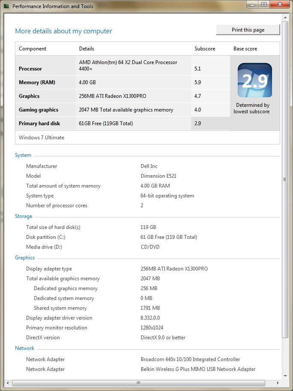Click the AMD Athlon 64 X2 processor details
The height and width of the screenshot is (391, 293).
[128, 65]
